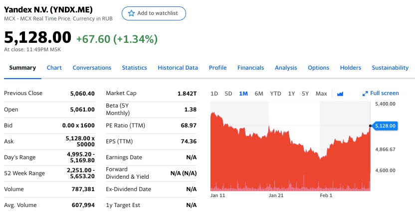The width and height of the screenshot is (415, 223).
Task: Click the Feb 1 chart axis label
Action: tap(326, 196)
